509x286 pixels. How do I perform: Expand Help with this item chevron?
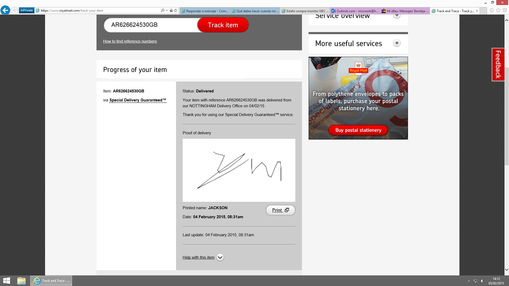pyautogui.click(x=220, y=257)
